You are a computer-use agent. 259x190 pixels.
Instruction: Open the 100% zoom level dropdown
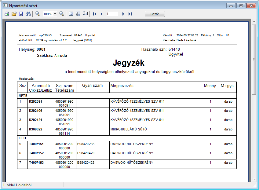coord(55,14)
